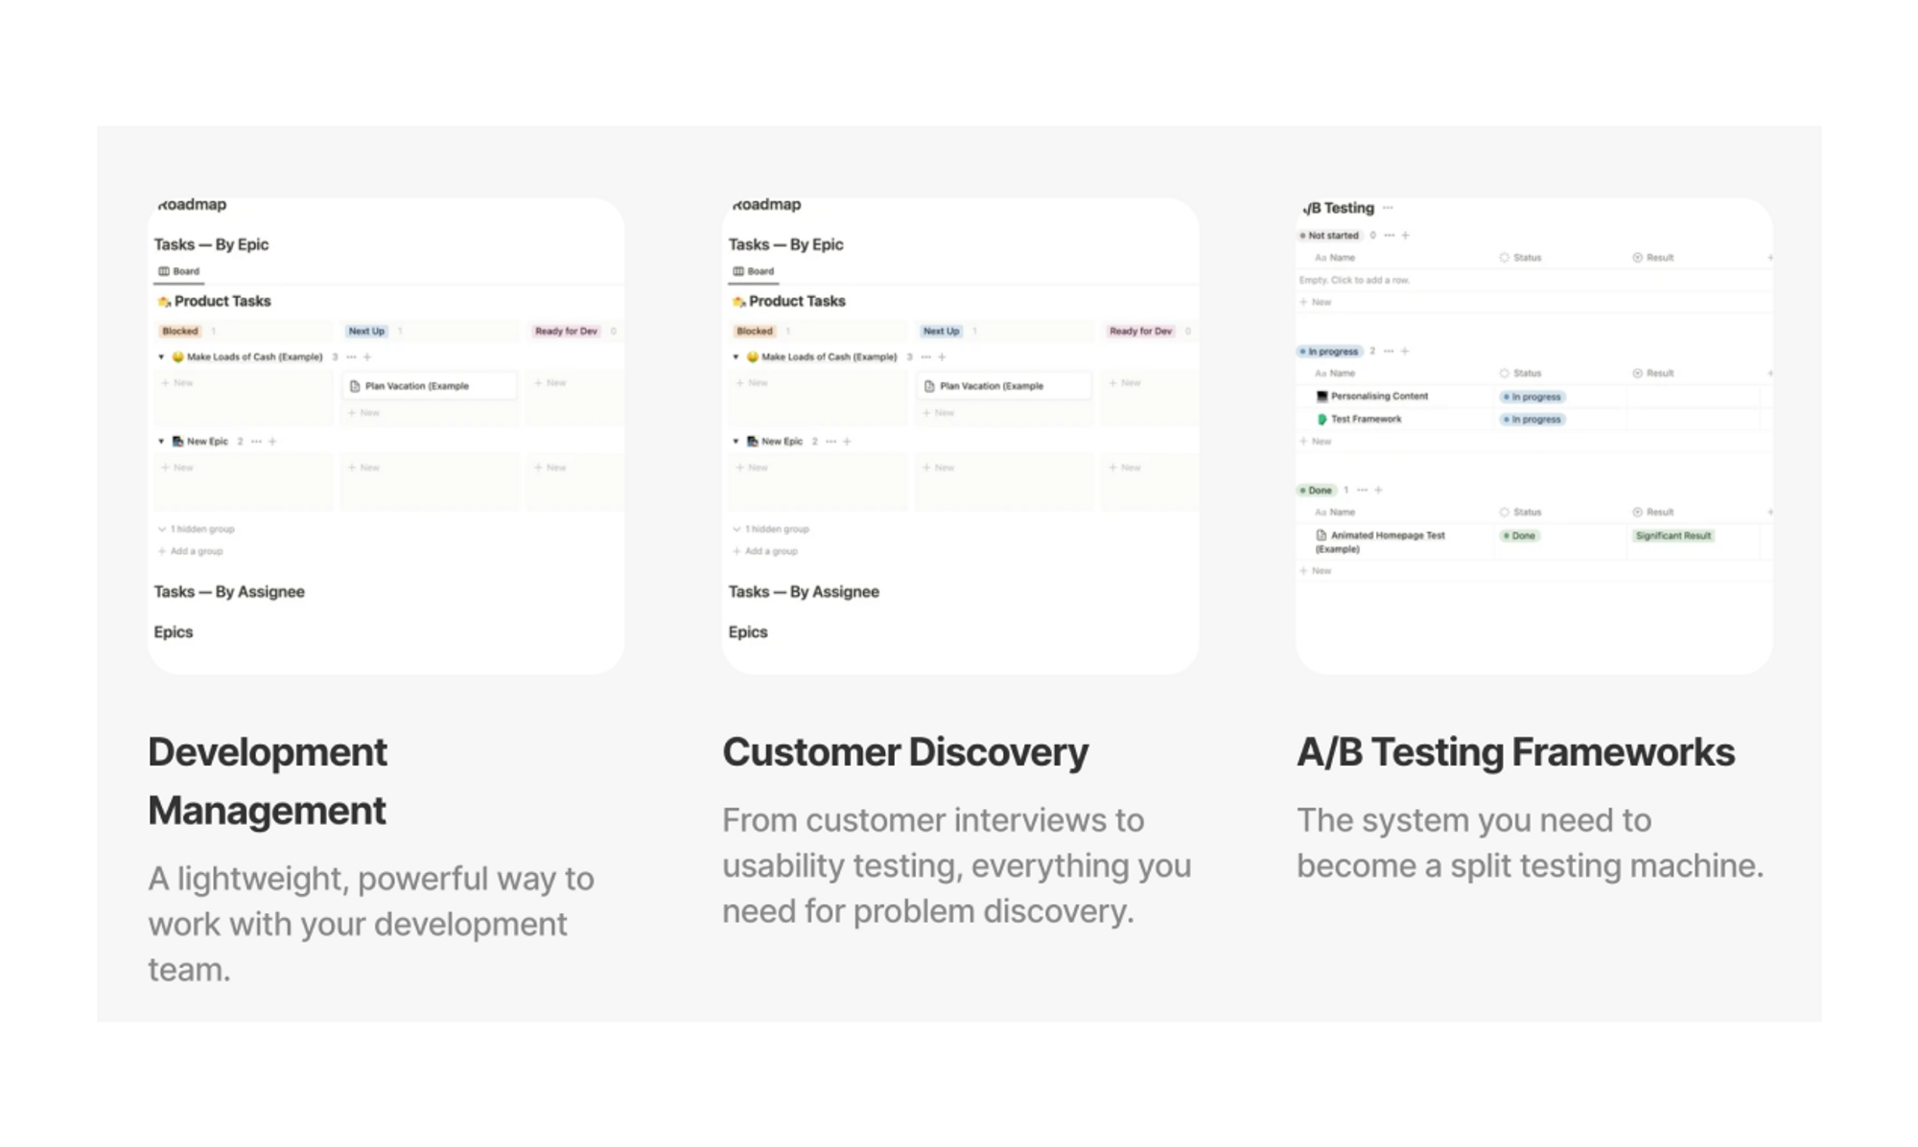Click Product Tasks emoji icon in Customer Discovery preview
The image size is (1918, 1147).
[x=738, y=302]
